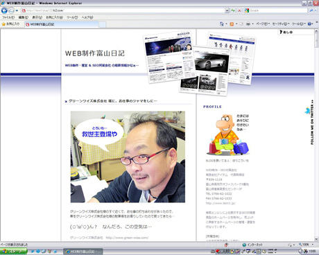Open the ファイル menu
Viewport: 319px width, 255px height.
[8, 17]
